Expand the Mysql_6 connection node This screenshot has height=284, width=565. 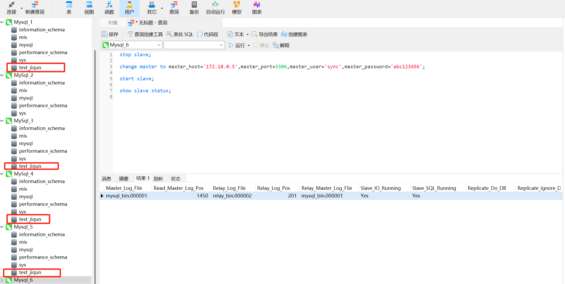2,280
